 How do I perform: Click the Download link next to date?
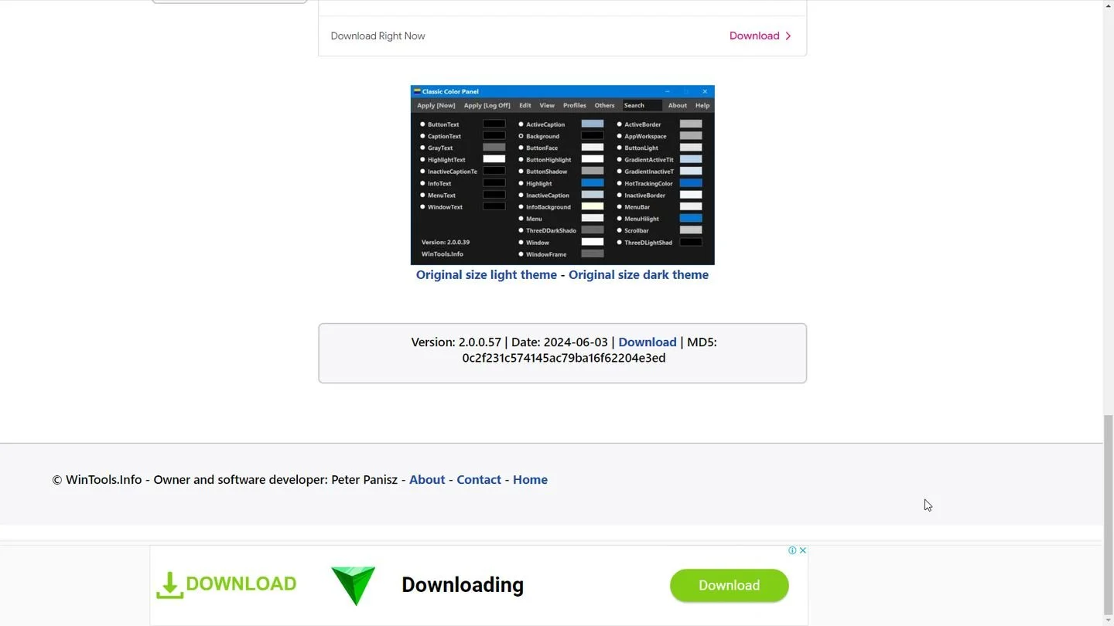[648, 342]
